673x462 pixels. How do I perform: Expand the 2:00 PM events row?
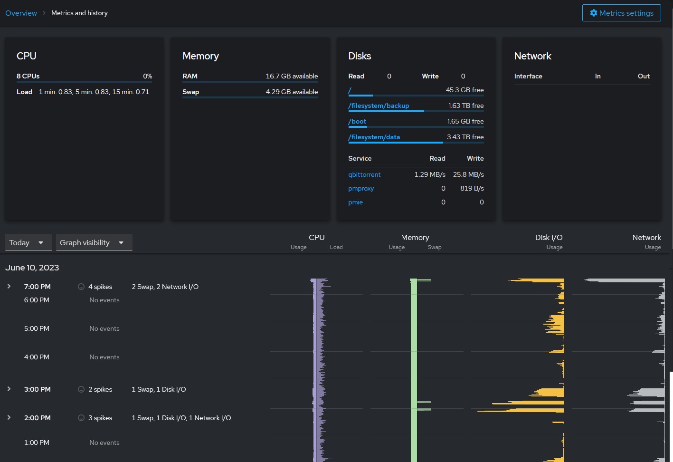point(9,417)
